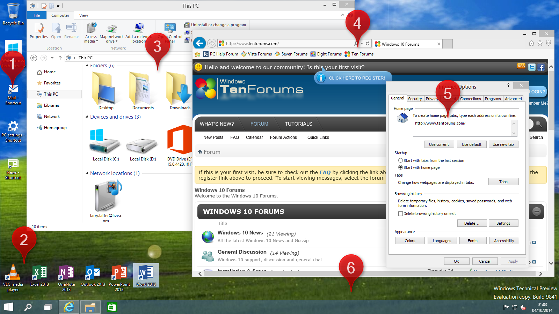
Task: Open Quick Links menu on site
Action: coord(318,137)
